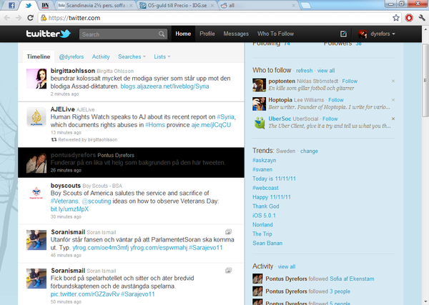Open pic.twitter.com/rGZ2avRv link

[85, 294]
